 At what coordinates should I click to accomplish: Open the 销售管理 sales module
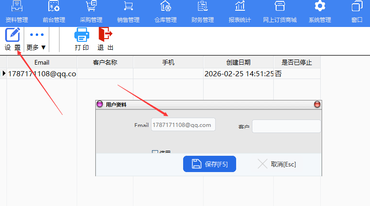coord(128,13)
